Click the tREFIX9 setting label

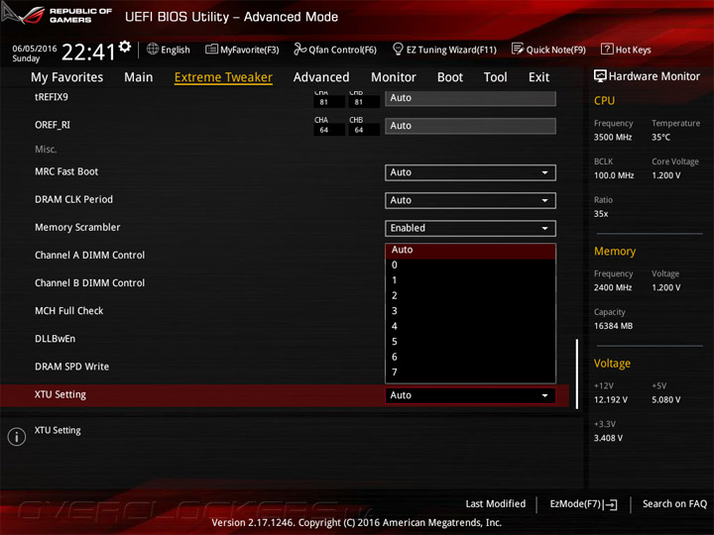tap(51, 97)
